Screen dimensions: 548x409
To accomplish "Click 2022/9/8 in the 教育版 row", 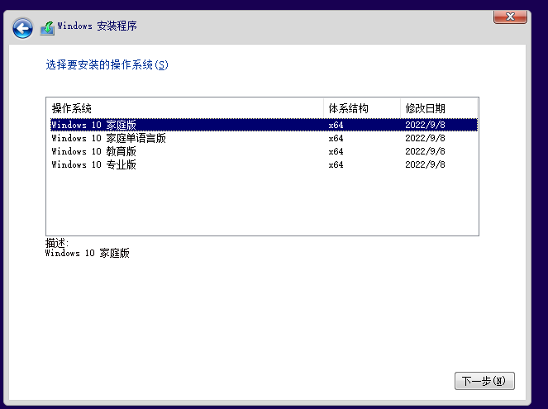I will (x=425, y=151).
